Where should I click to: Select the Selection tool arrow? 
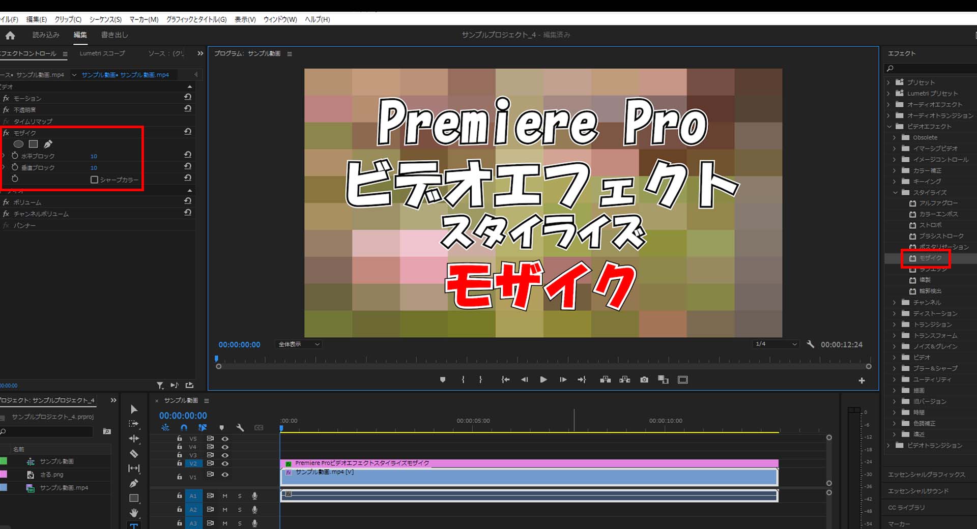[134, 409]
